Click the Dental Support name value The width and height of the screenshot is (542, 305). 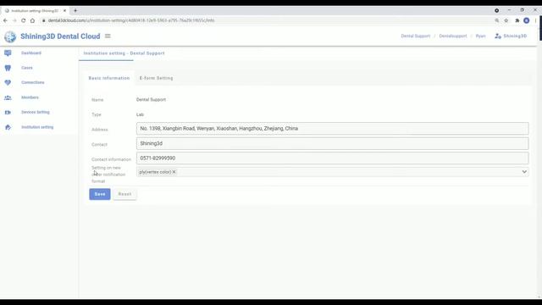(x=151, y=100)
